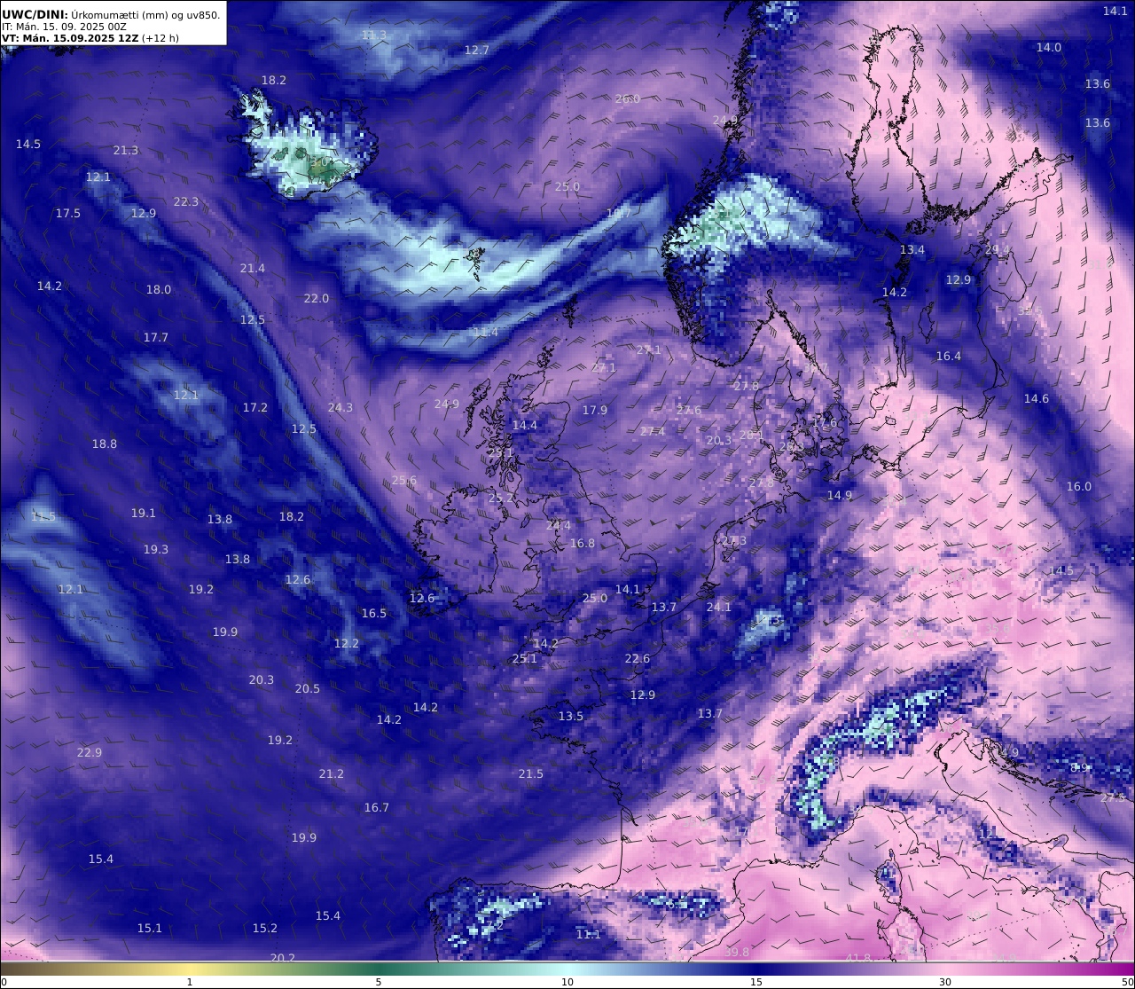Click the 14.6 value label
Screen dimensions: 1135x989
pyautogui.click(x=1037, y=399)
